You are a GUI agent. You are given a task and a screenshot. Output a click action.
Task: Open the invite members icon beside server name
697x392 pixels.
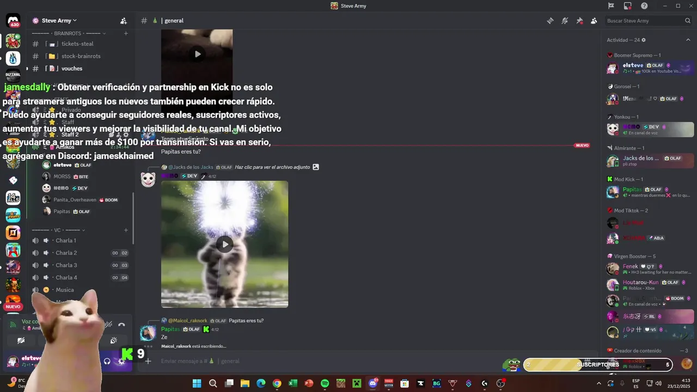pyautogui.click(x=124, y=21)
